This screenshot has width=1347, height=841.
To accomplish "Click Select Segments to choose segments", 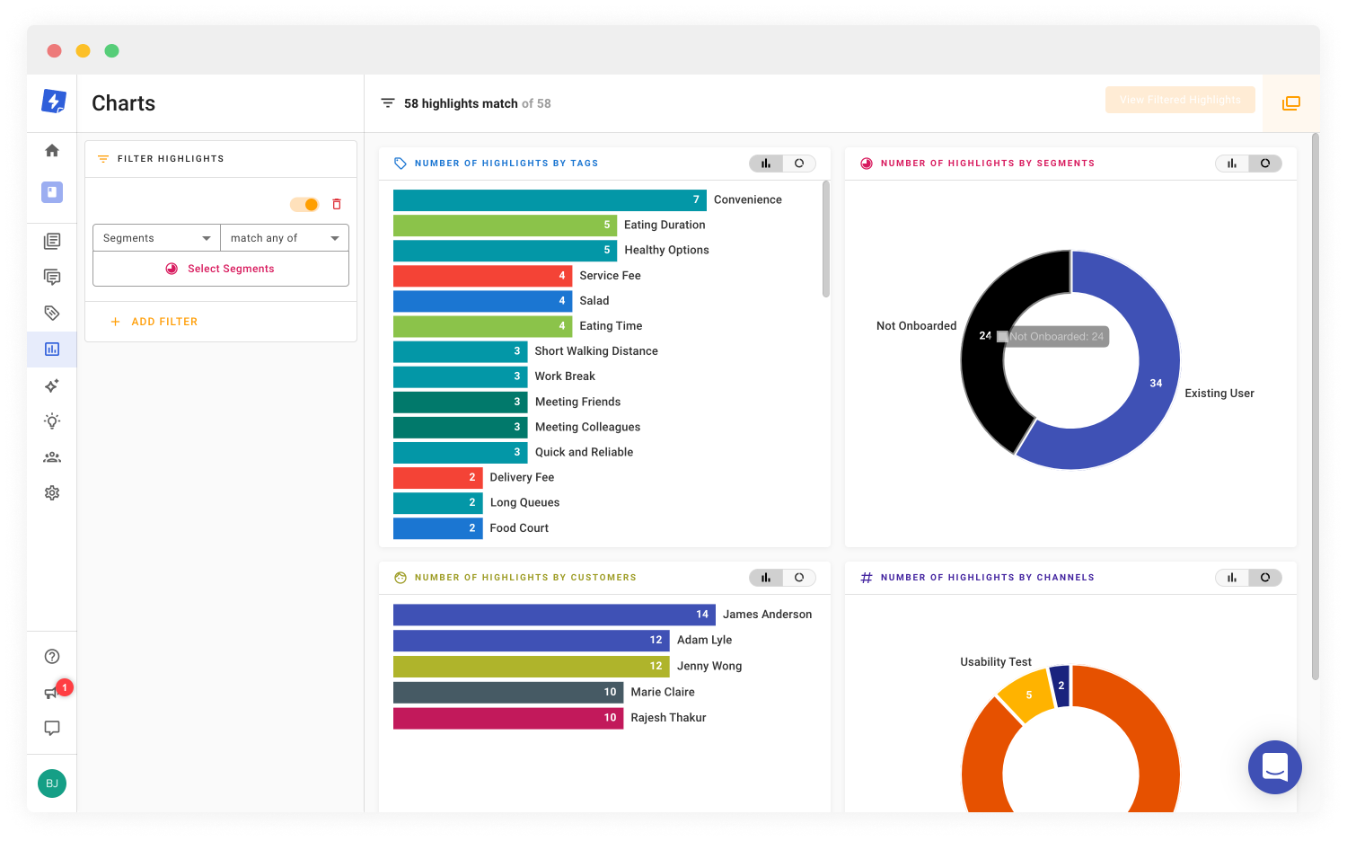I will click(221, 269).
